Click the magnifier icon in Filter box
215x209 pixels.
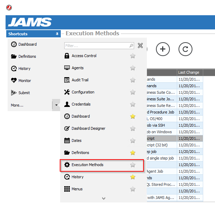click(x=131, y=45)
